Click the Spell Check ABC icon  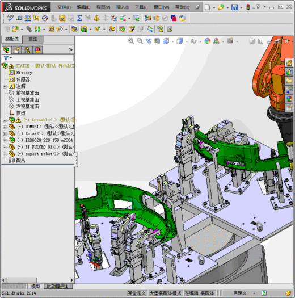(10, 18)
